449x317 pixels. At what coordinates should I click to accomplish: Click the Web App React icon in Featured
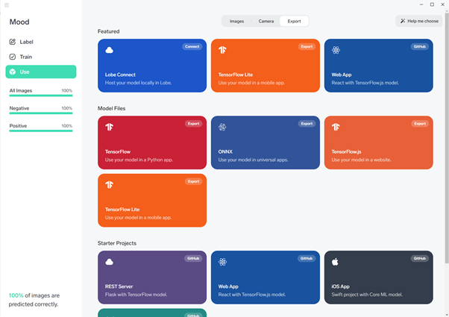[x=336, y=51]
